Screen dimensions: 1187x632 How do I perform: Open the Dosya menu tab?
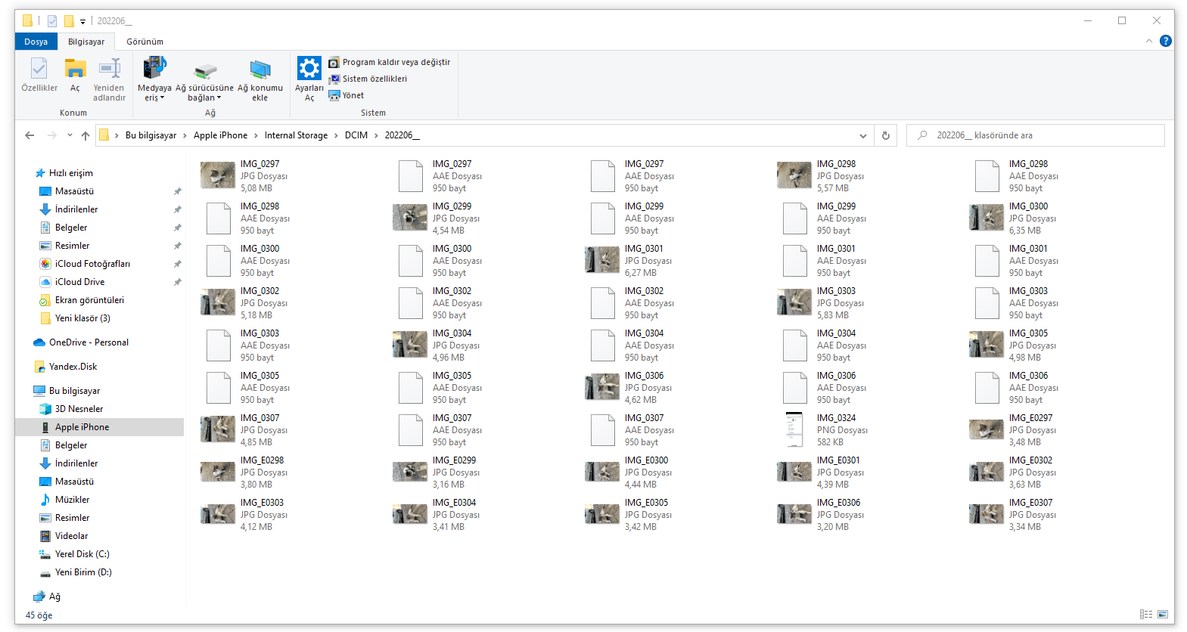pyautogui.click(x=36, y=42)
